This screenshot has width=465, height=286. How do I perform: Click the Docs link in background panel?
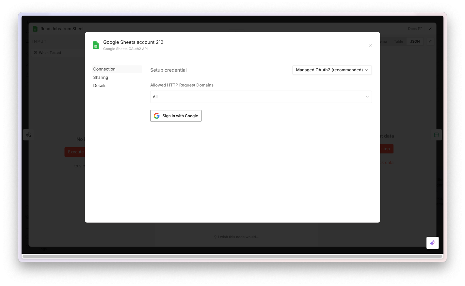(x=415, y=29)
